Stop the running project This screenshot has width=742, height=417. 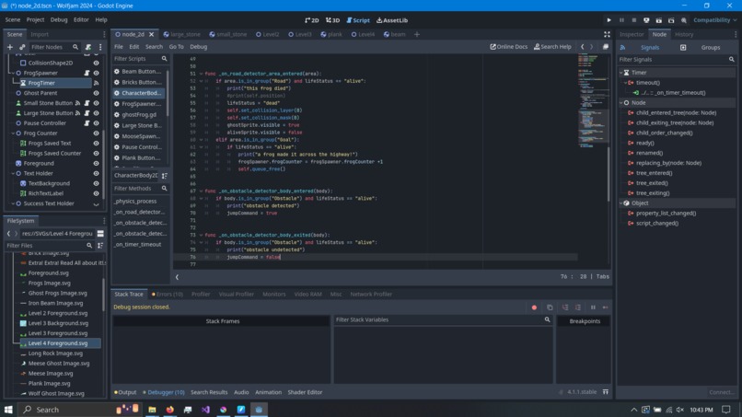coord(634,20)
